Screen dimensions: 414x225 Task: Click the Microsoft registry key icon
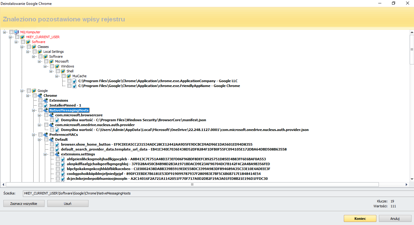[51, 61]
